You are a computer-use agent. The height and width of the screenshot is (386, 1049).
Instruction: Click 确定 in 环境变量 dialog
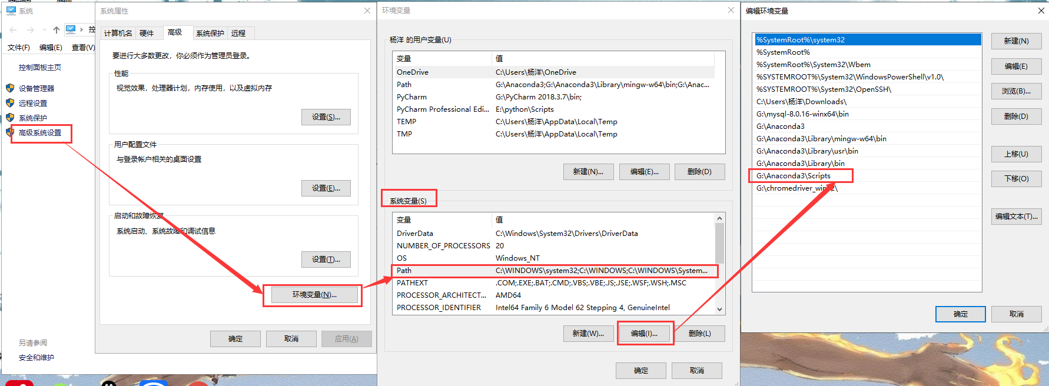click(x=641, y=371)
